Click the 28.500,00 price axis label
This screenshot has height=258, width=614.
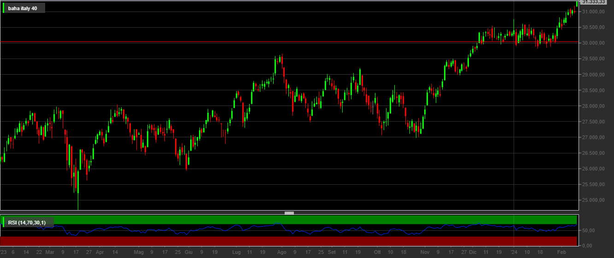pos(593,90)
